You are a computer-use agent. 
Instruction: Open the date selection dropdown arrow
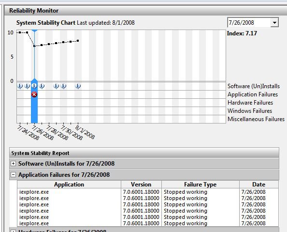click(x=274, y=23)
